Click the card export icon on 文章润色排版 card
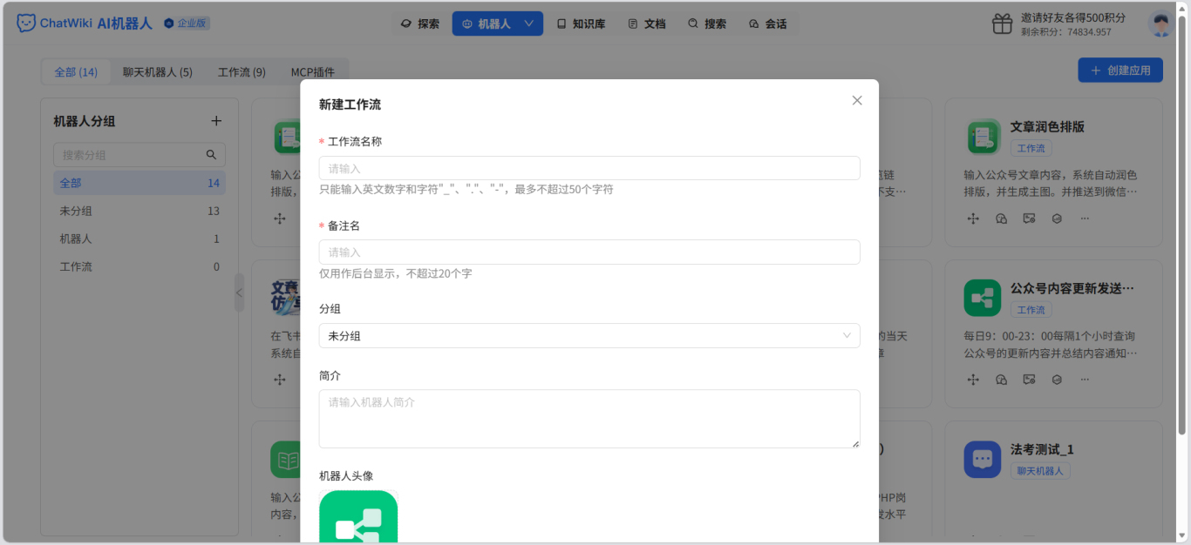Screen dimensions: 1191x545 pyautogui.click(x=1029, y=219)
